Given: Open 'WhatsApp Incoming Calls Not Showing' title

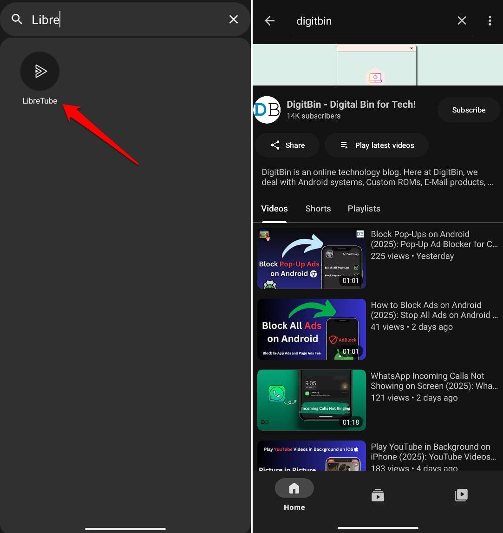Looking at the screenshot, I should pyautogui.click(x=434, y=381).
